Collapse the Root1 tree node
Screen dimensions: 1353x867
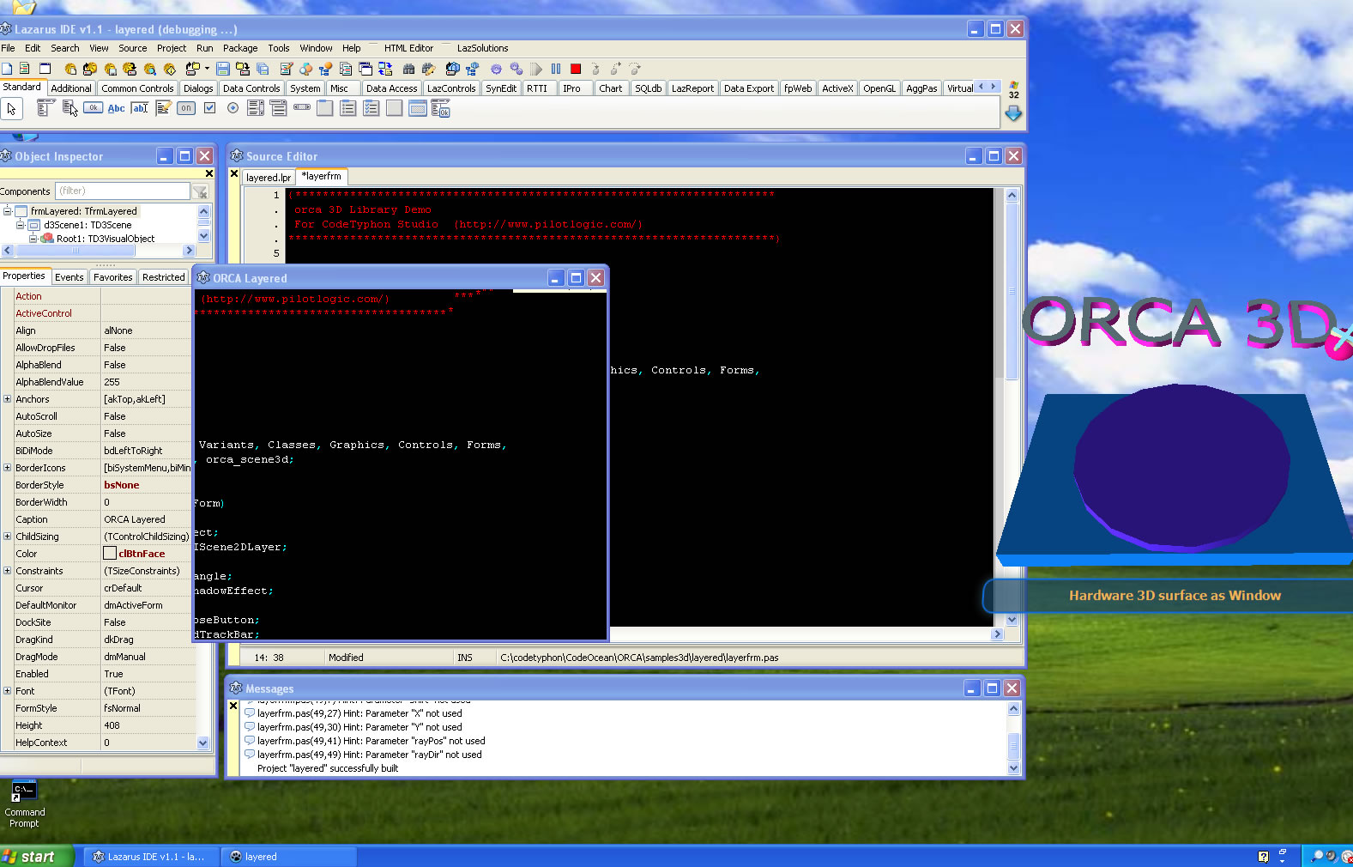pos(33,239)
